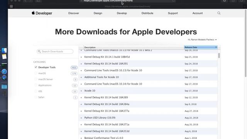Image resolution: width=247 pixels, height=139 pixels.
Task: Select Kernel Debug Kit 10.14 build 18A391 title
Action: pos(106,63)
